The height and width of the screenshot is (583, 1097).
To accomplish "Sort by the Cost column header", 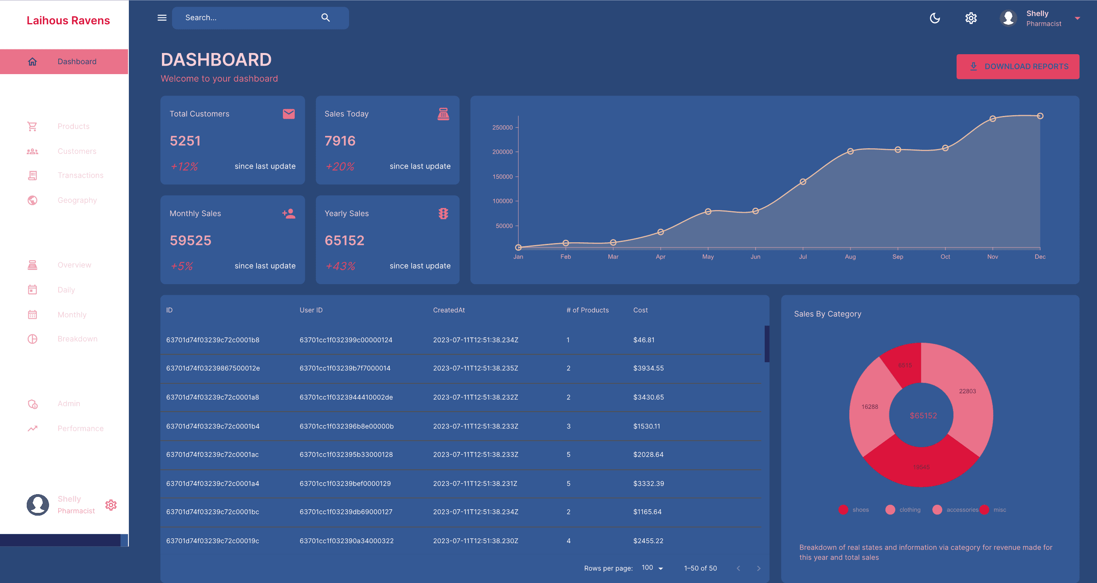I will click(x=641, y=310).
